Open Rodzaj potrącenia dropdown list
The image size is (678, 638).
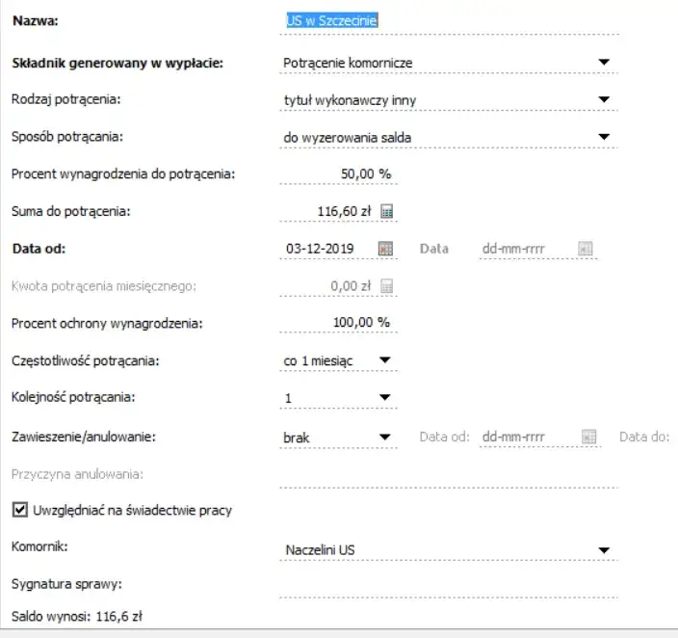604,99
